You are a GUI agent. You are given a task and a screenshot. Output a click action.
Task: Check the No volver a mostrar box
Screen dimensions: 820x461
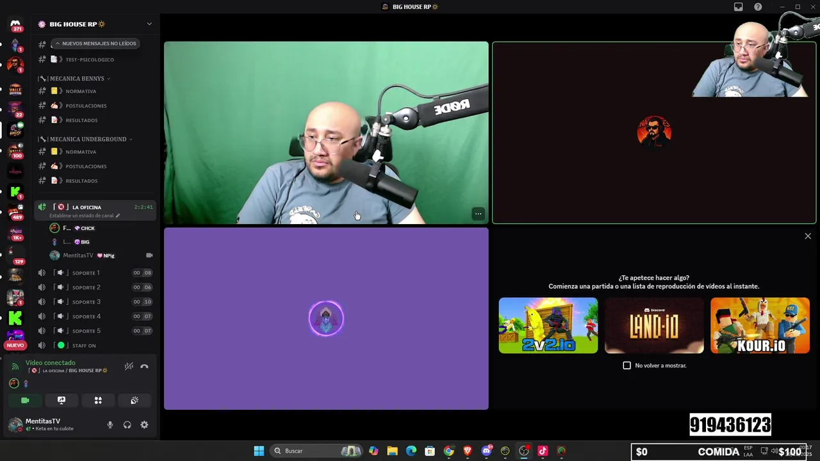[x=627, y=366]
